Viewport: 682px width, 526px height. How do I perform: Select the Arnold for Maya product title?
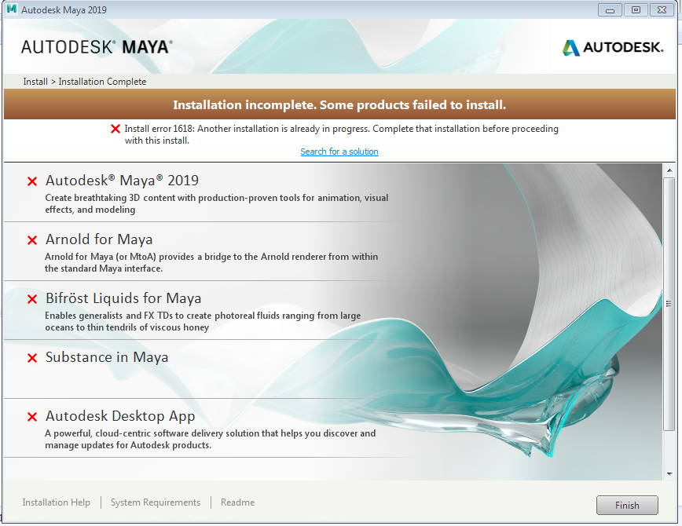click(x=99, y=239)
